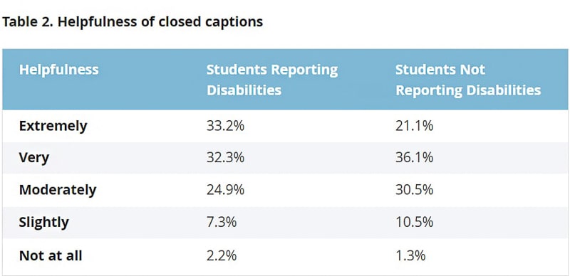Click the 21.1% cell value
The height and width of the screenshot is (276, 570).
pyautogui.click(x=415, y=126)
